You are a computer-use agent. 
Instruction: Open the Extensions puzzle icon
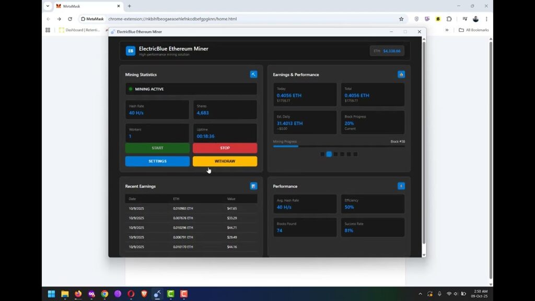click(449, 19)
